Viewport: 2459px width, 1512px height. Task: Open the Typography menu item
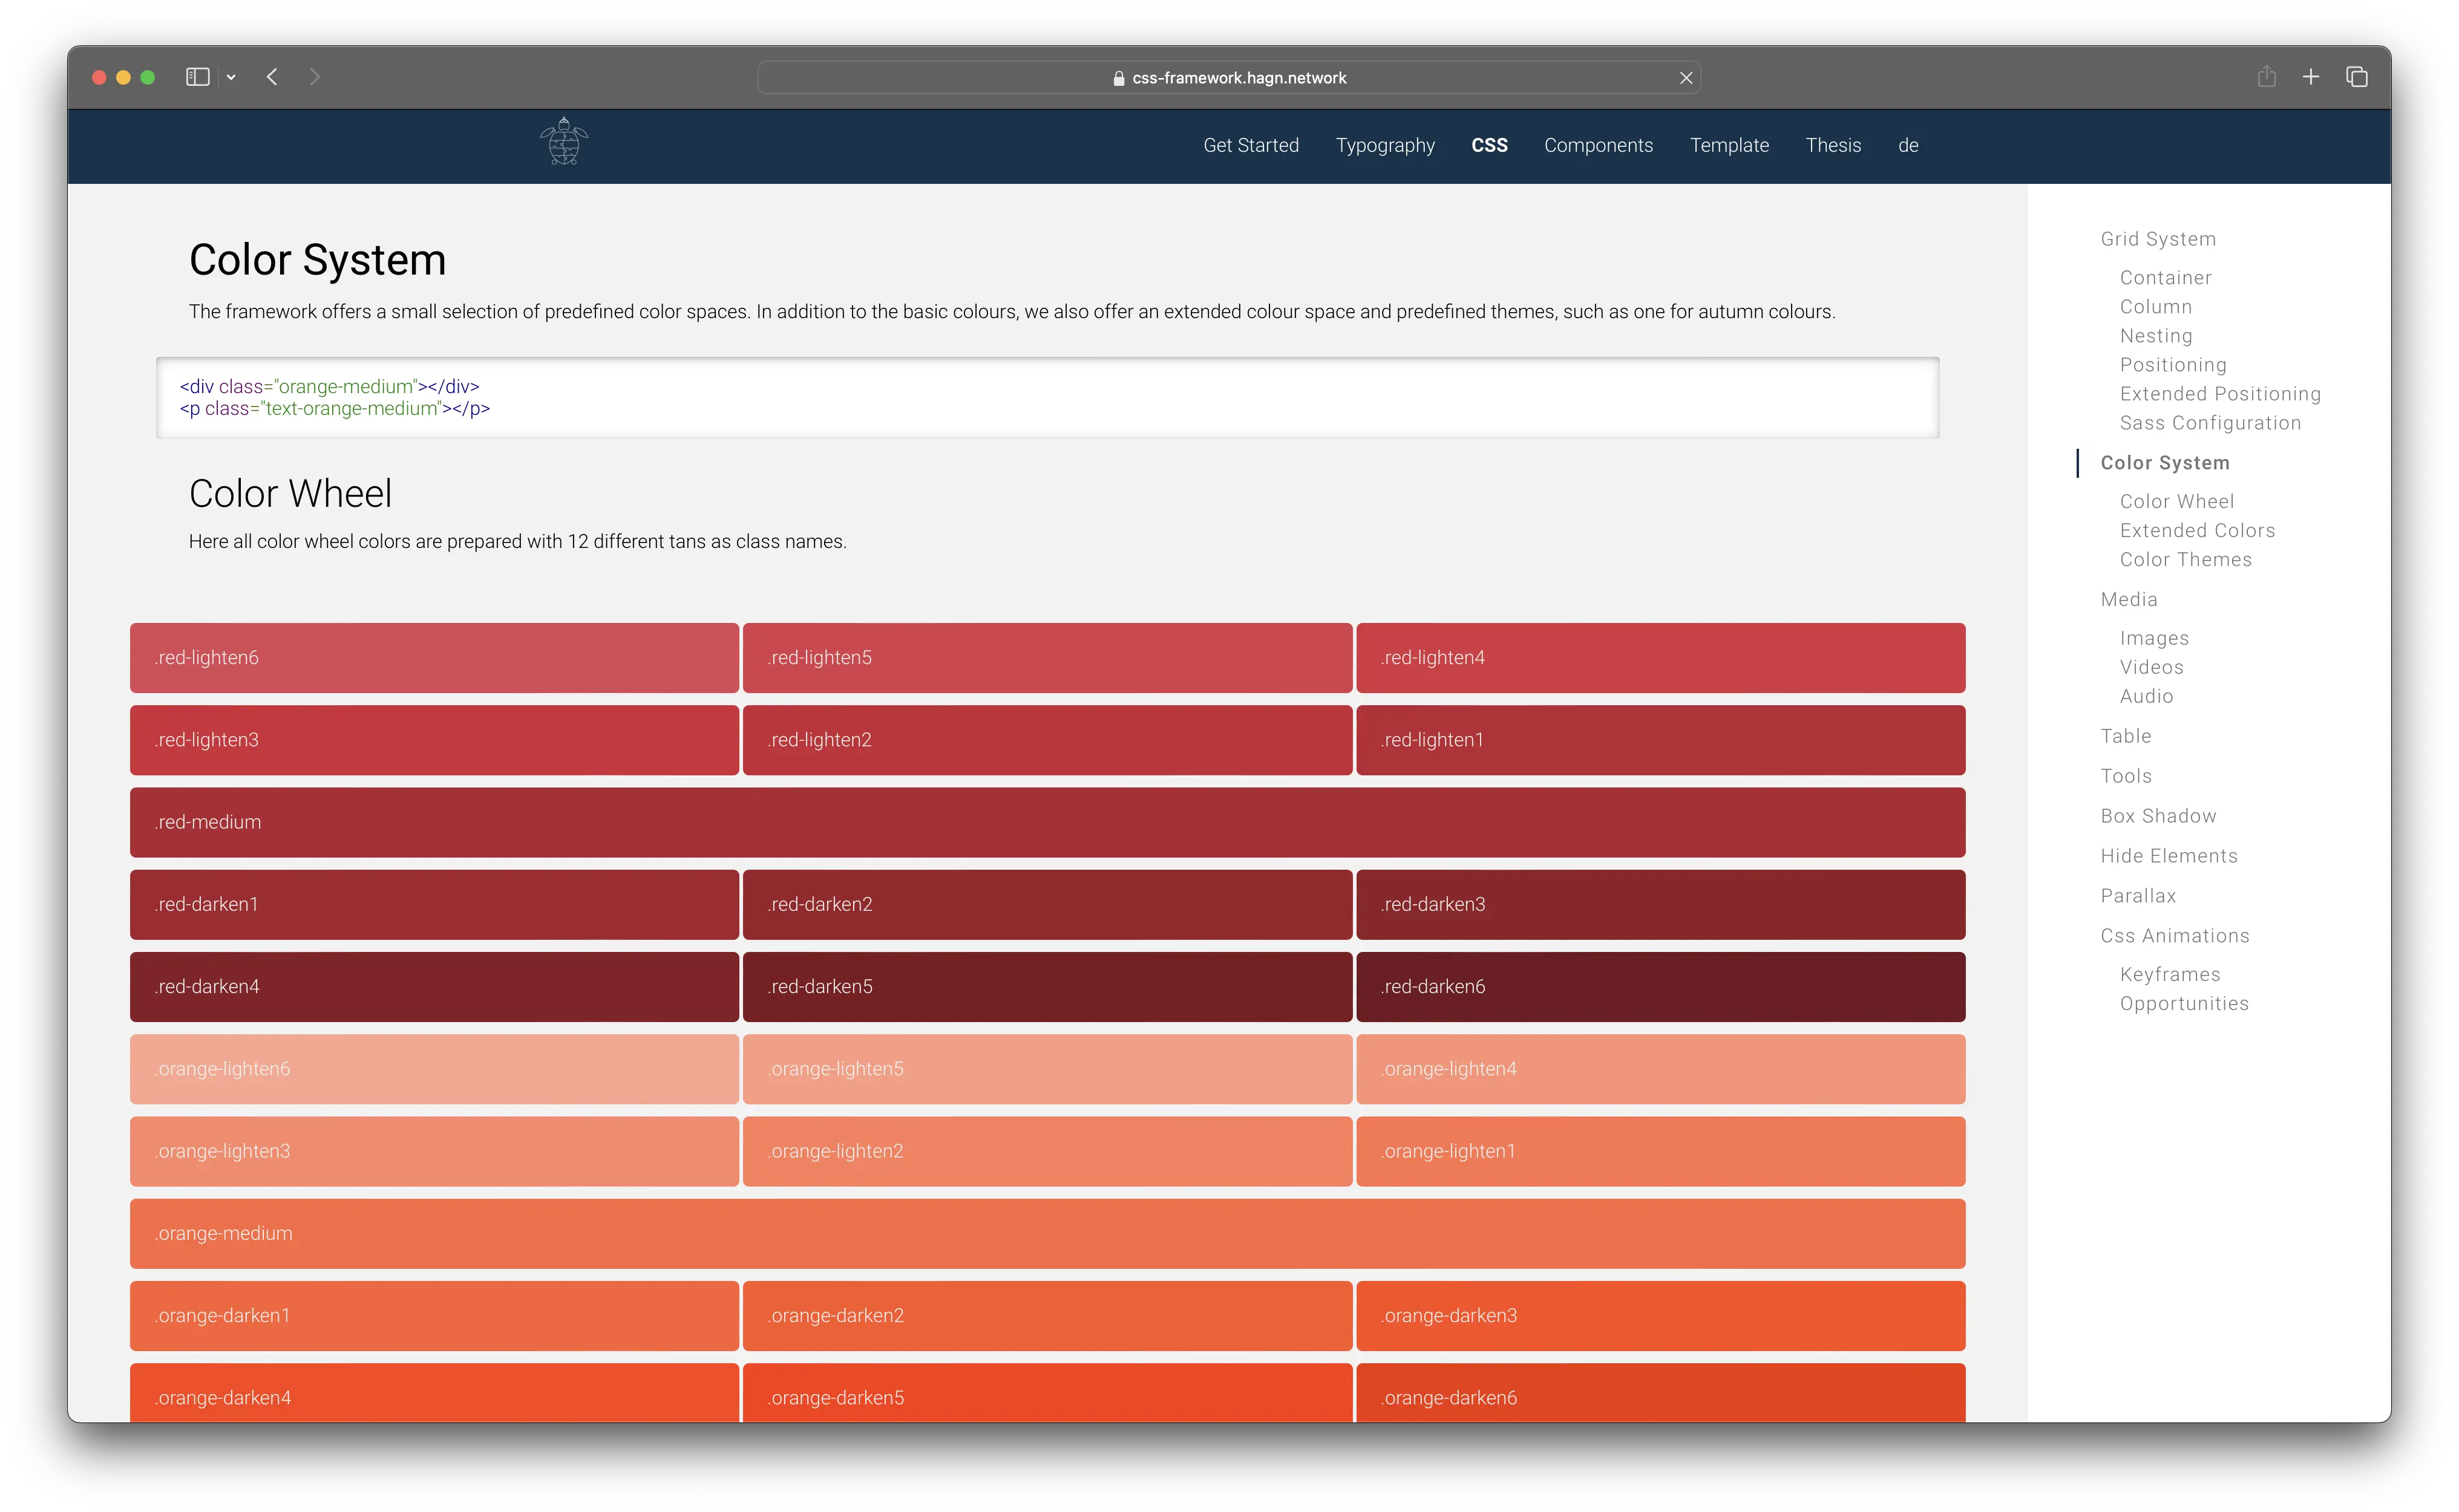pos(1384,145)
